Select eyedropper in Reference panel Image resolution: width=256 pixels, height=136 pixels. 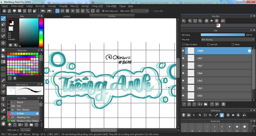pyautogui.click(x=216, y=115)
